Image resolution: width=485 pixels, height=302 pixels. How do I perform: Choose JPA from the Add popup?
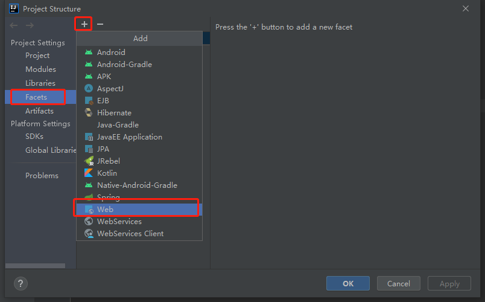coord(139,149)
